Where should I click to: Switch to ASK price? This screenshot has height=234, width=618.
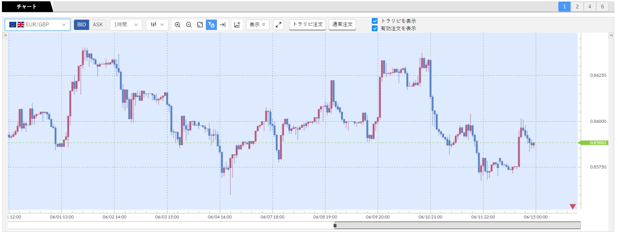pyautogui.click(x=98, y=25)
